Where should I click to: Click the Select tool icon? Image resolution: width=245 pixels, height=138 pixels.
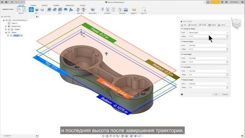144,10
